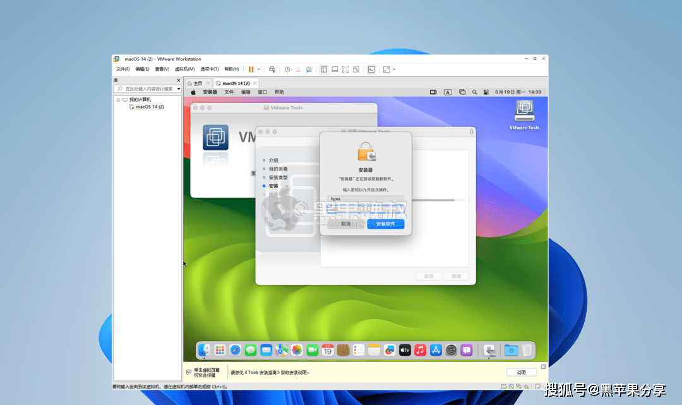Close the 库 library panel
Screen dimensions: 682x405
click(x=178, y=80)
